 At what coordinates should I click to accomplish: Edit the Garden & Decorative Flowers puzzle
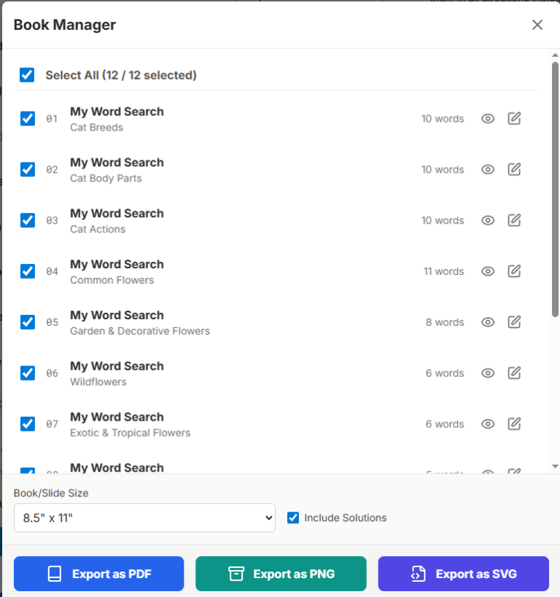point(514,322)
